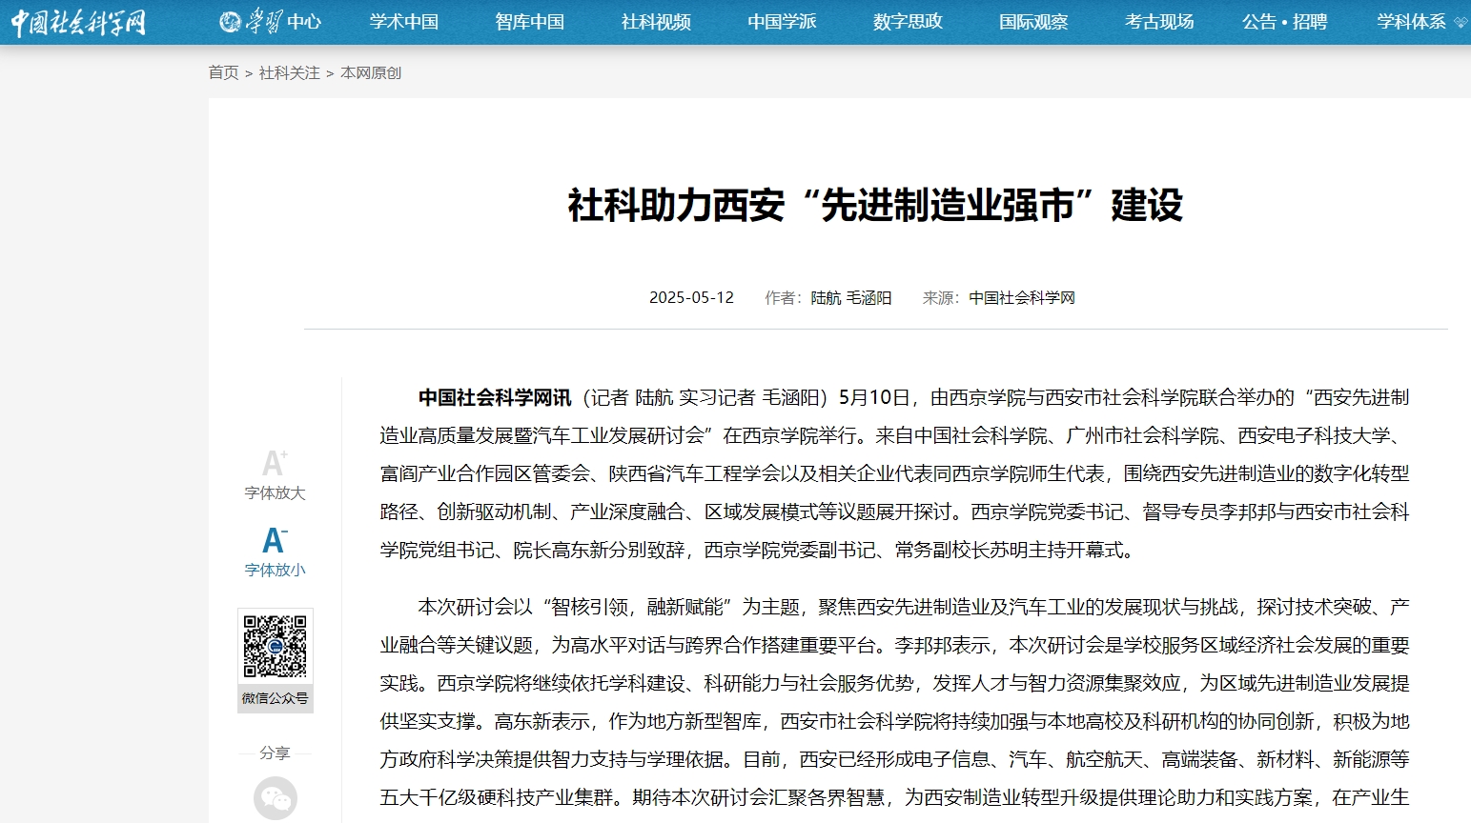1471x823 pixels.
Task: Click the 分享 label
Action: 275,753
